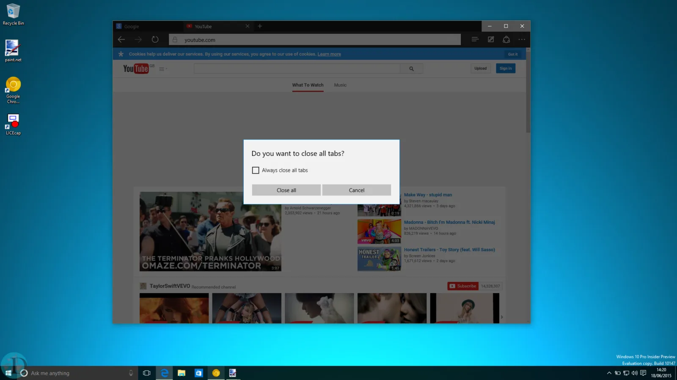This screenshot has height=380, width=677.
Task: Click the YouTube logo
Action: (x=136, y=68)
